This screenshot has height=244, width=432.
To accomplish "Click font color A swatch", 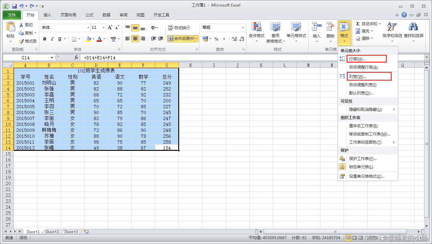I will (x=100, y=39).
